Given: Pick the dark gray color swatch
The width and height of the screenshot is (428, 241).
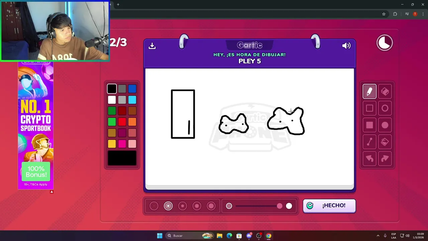Looking at the screenshot, I should (x=122, y=89).
